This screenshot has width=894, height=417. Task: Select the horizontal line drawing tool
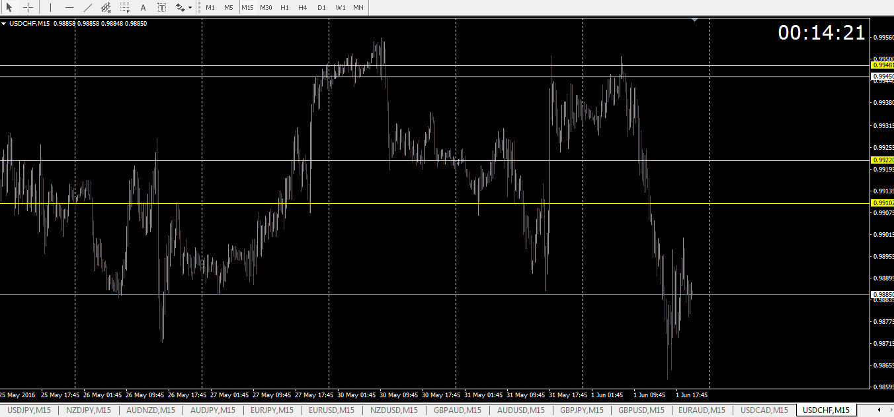tap(69, 7)
